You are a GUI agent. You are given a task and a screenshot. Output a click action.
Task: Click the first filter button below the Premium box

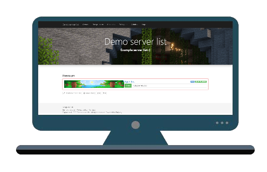72,93
